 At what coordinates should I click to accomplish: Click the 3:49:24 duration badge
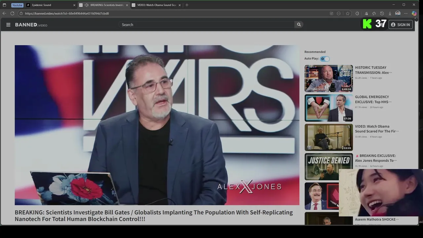point(346,89)
